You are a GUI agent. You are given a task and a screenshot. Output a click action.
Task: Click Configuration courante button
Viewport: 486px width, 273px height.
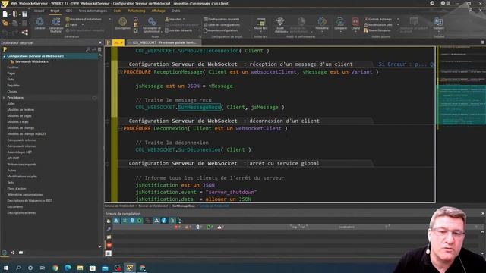point(221,19)
